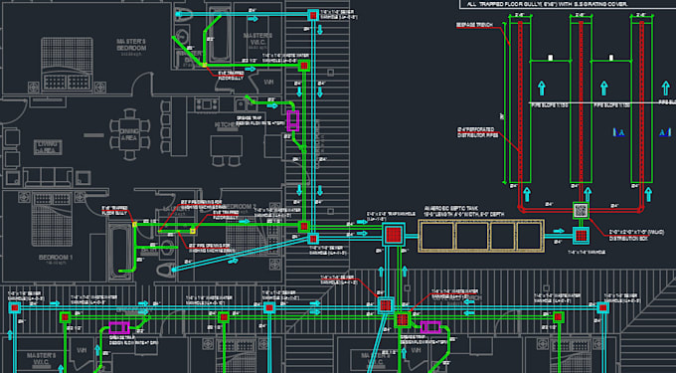
Task: Pick the LIVING AREA label box
Action: coord(48,147)
